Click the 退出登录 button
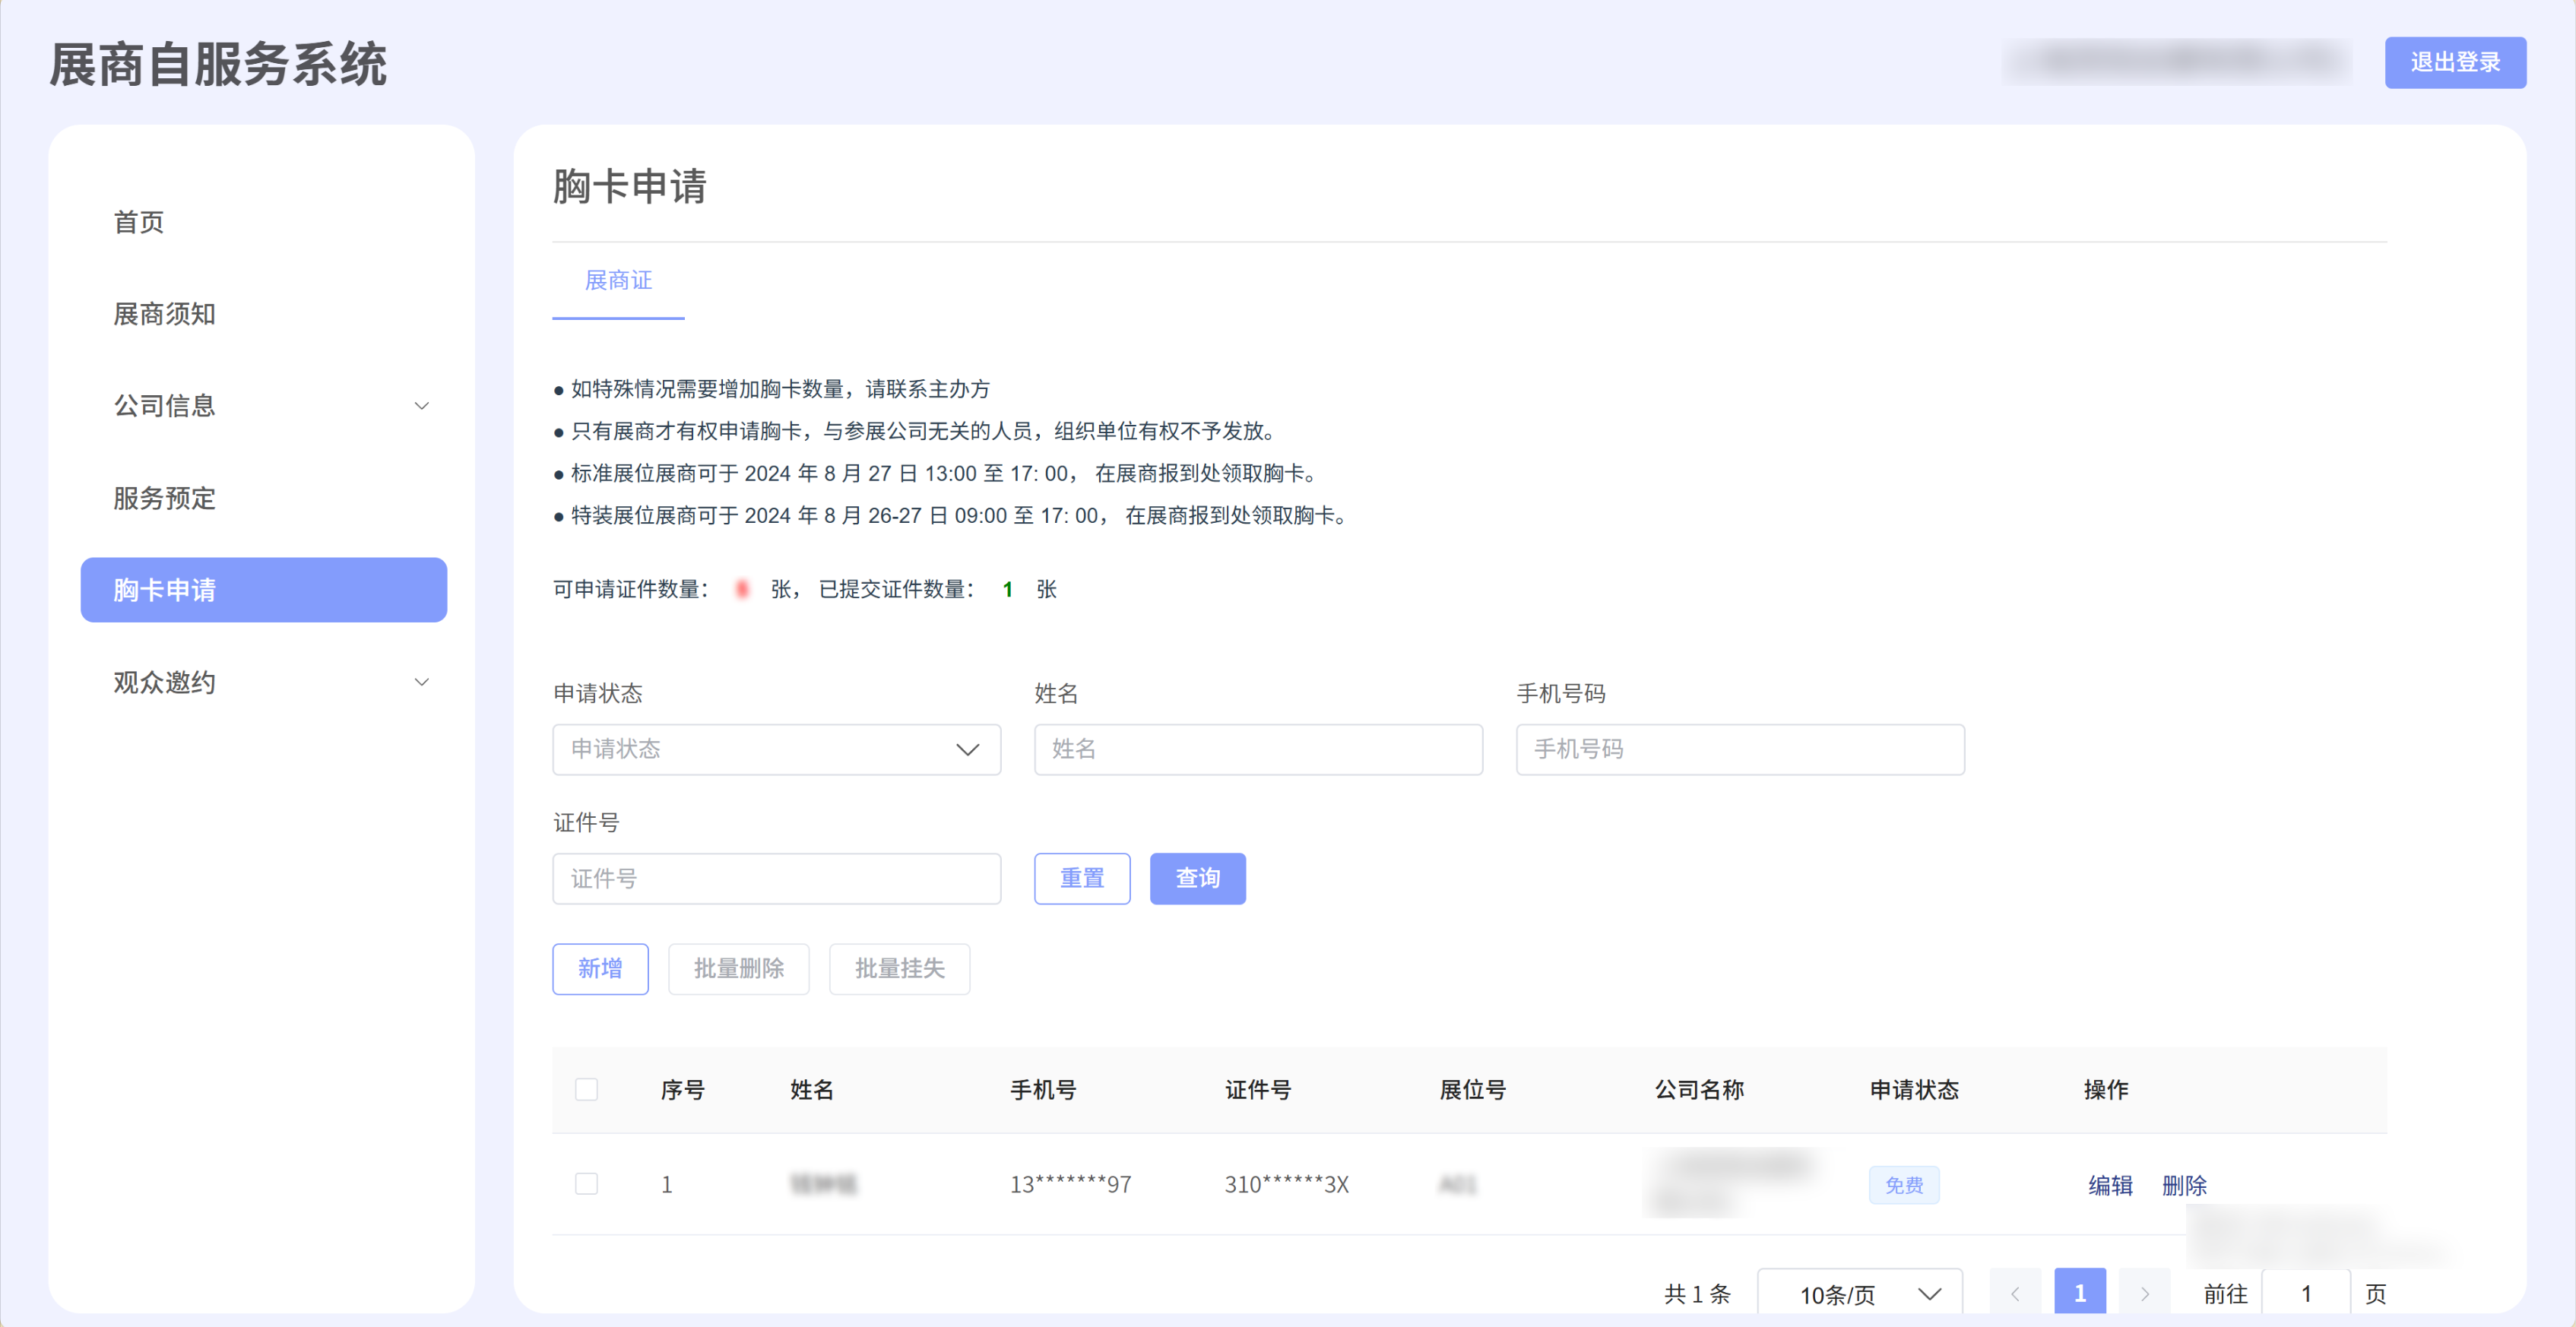 (x=2454, y=63)
